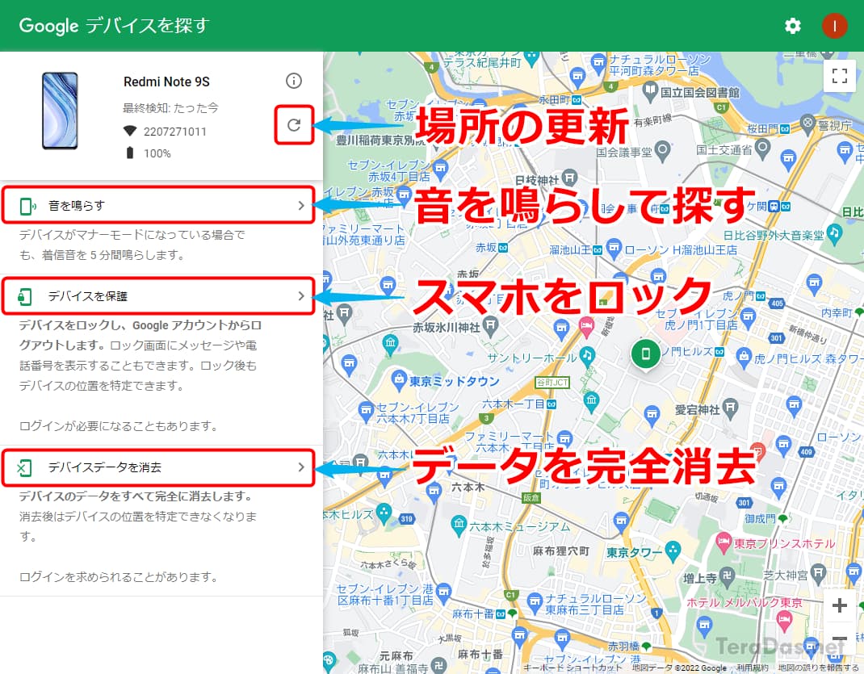Click the 虎ノ門ヒルズ 森タワー shopping pin
Screen dimensions: 864x674
(x=744, y=357)
